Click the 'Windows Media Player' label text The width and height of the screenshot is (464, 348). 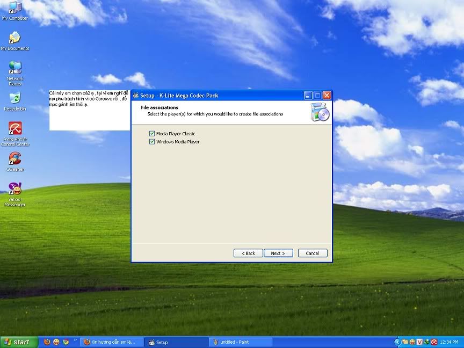[178, 142]
